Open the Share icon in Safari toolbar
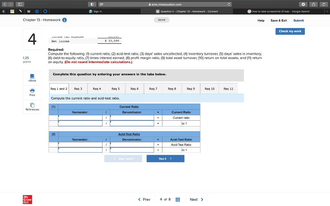The image size is (330, 206). click(314, 4)
